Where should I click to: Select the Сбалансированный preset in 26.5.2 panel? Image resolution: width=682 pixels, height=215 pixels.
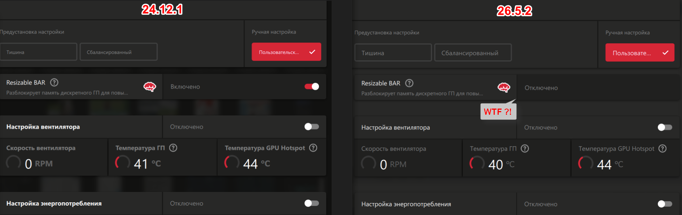point(473,53)
